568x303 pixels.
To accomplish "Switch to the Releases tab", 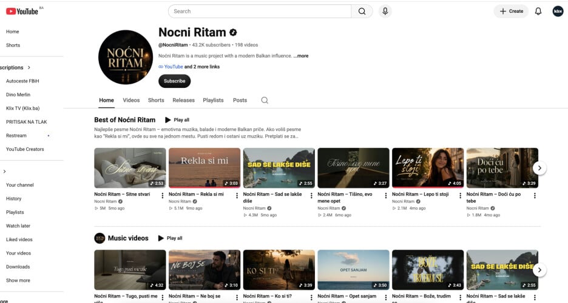I will pos(184,100).
